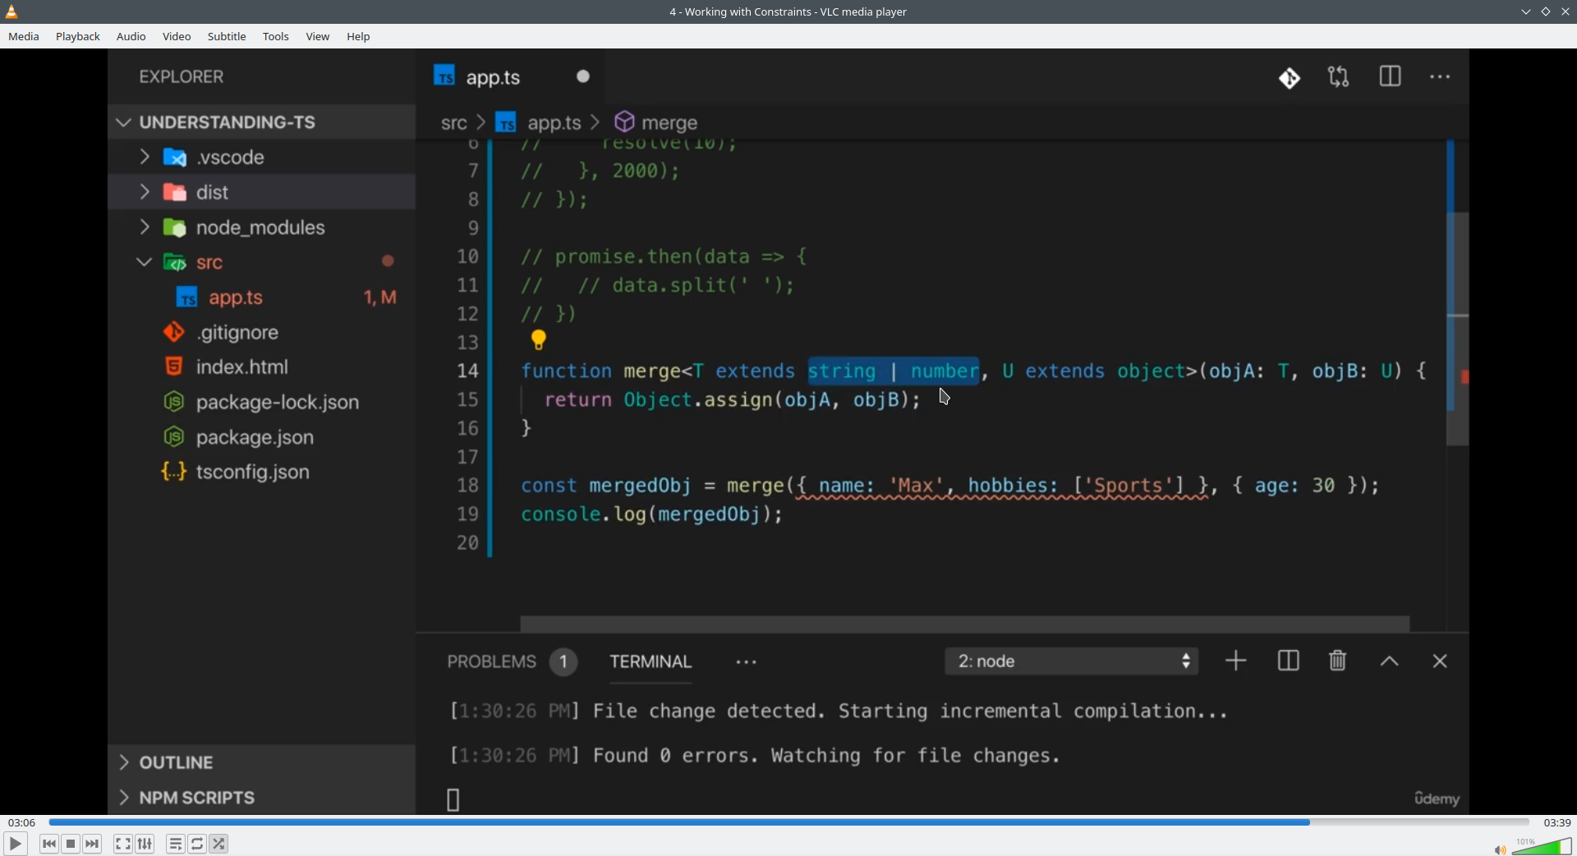Click the Play button in VLC
The height and width of the screenshot is (856, 1577).
coord(15,844)
